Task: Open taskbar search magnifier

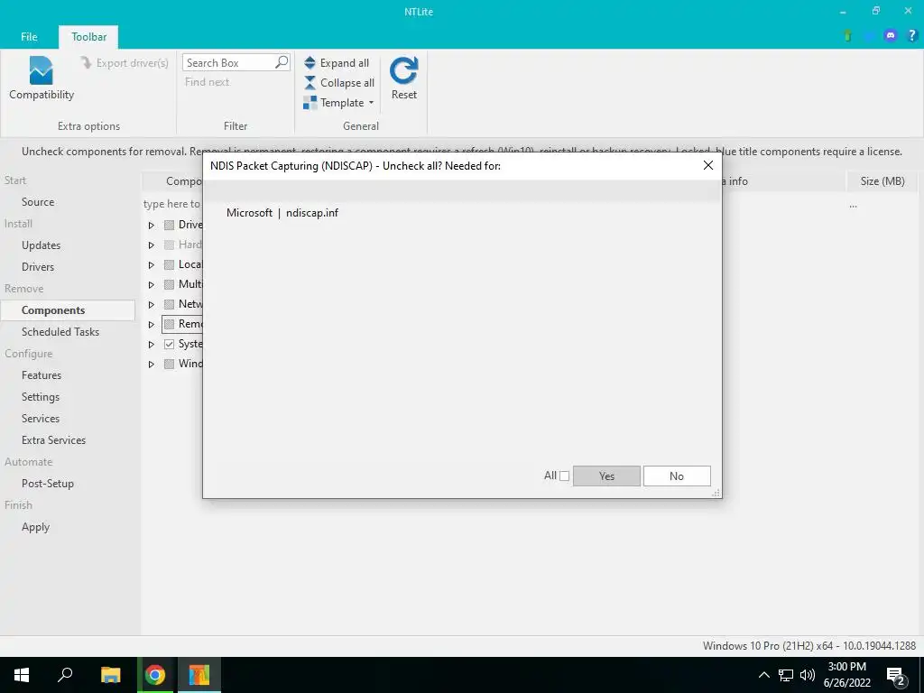Action: click(x=65, y=675)
